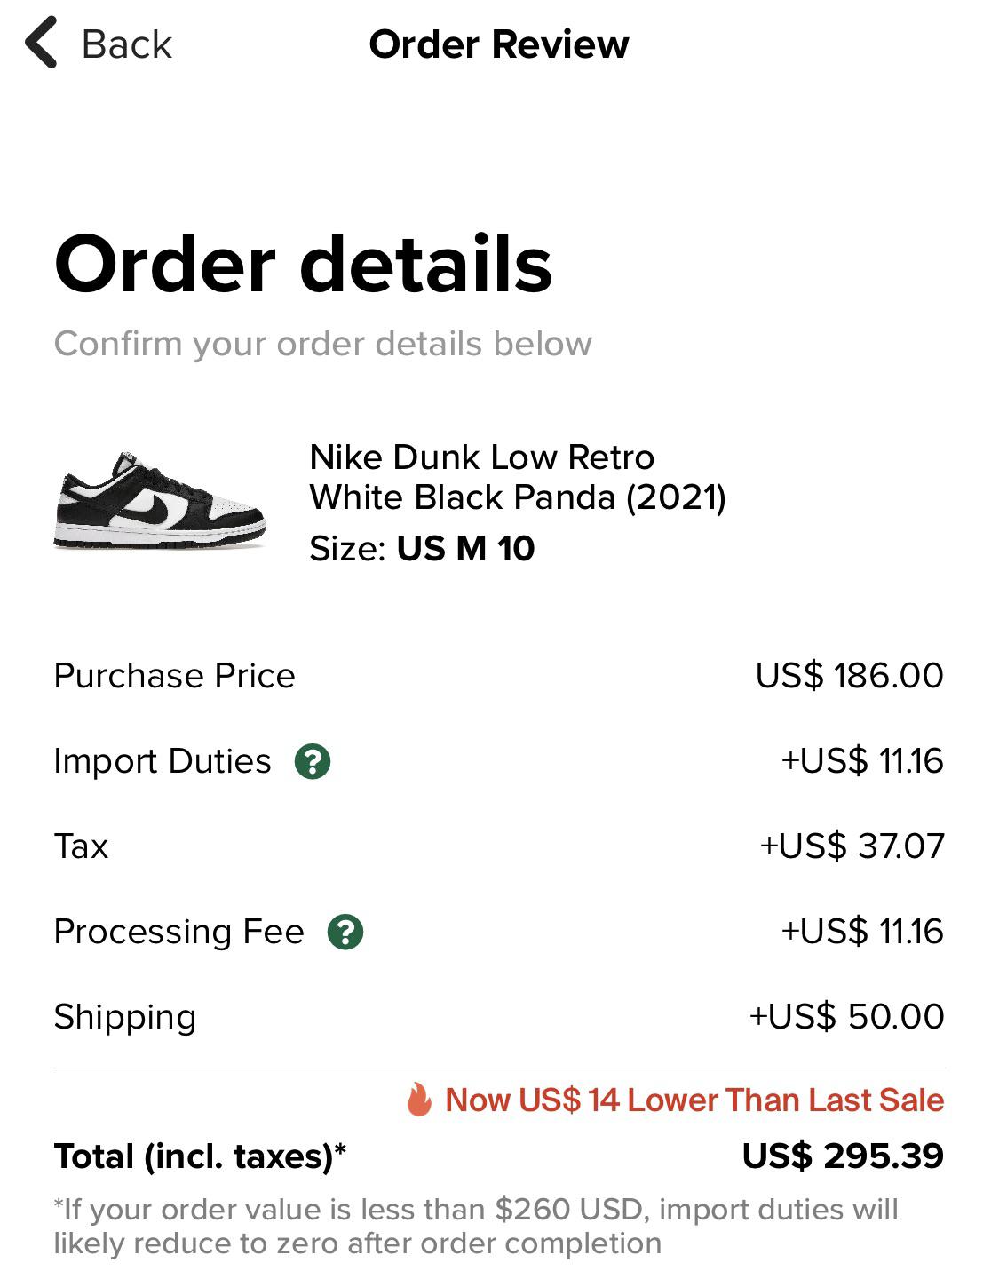Select the Size US M 10 text
The image size is (999, 1279).
(x=426, y=549)
